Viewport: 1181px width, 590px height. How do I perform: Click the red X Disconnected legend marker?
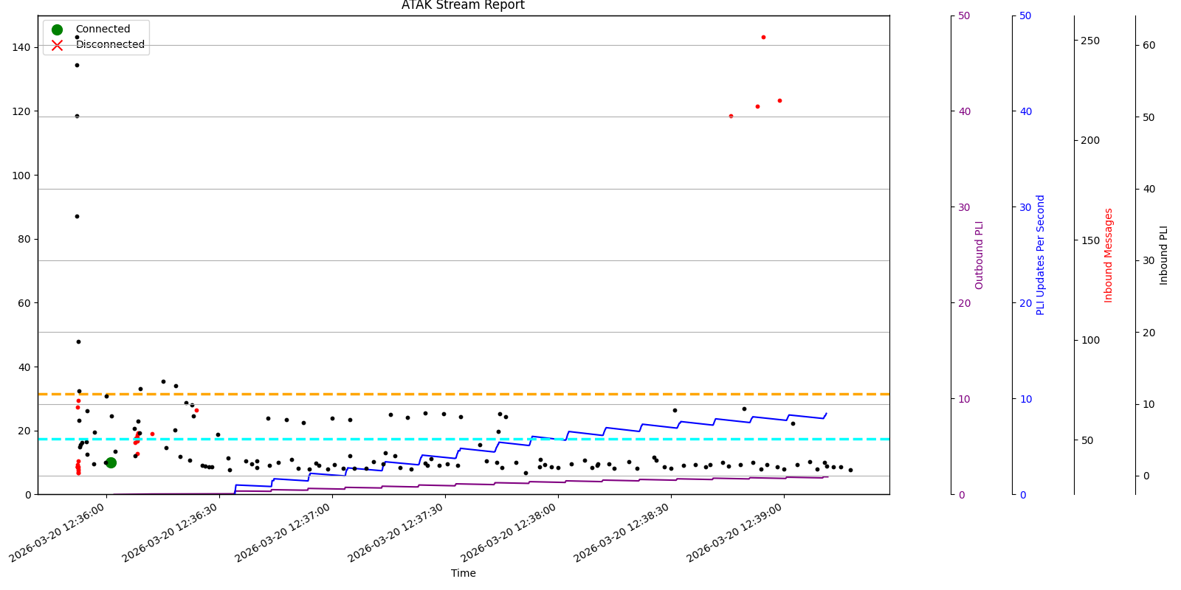(57, 45)
